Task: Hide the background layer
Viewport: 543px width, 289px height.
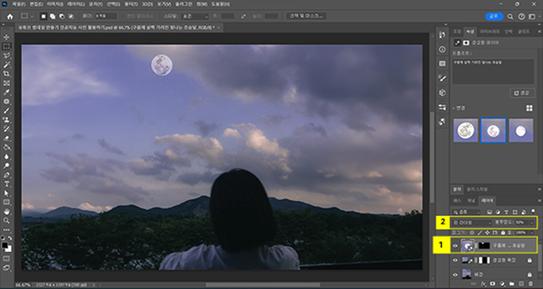Action: [455, 275]
